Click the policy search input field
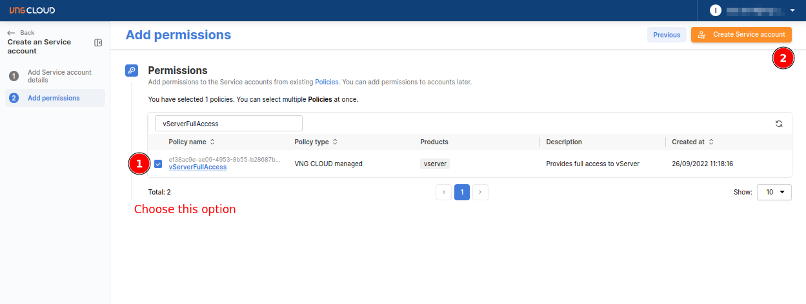Image resolution: width=806 pixels, height=304 pixels. [x=228, y=124]
